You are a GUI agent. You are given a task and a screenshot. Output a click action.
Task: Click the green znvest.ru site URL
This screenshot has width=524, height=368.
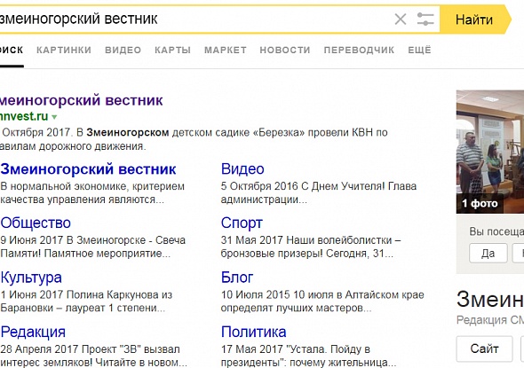tap(24, 116)
